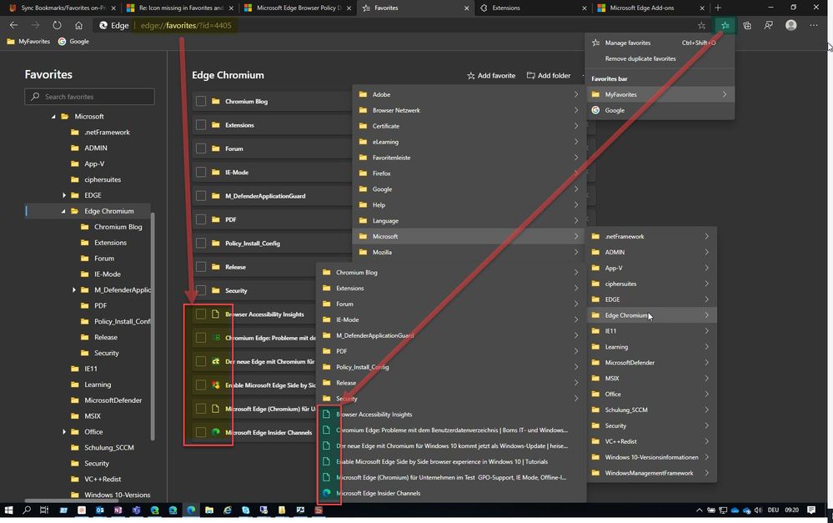833x523 pixels.
Task: Open Internet Explorer from the taskbar
Action: [x=228, y=510]
